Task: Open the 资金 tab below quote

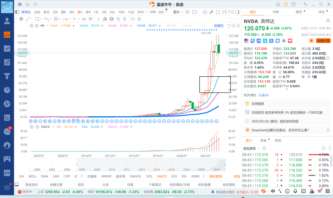Action: coord(263,140)
